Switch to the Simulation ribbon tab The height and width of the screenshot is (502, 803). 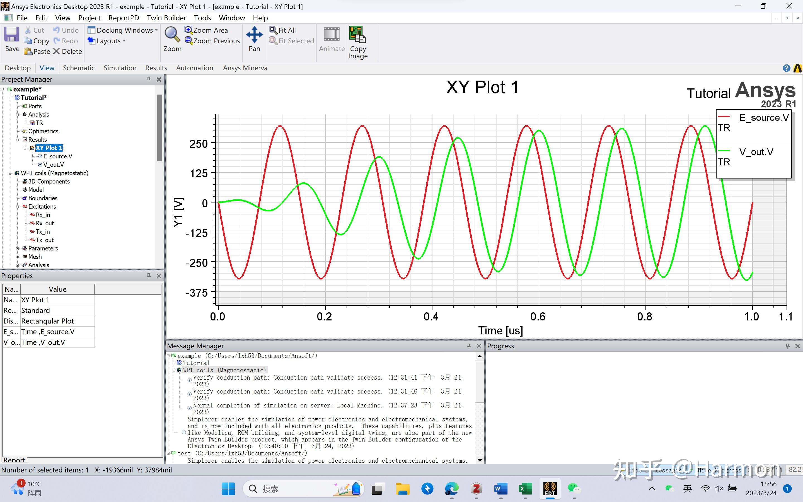[120, 68]
